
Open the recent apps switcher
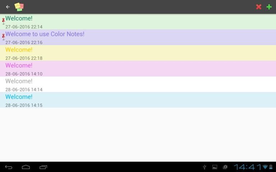tap(43, 167)
